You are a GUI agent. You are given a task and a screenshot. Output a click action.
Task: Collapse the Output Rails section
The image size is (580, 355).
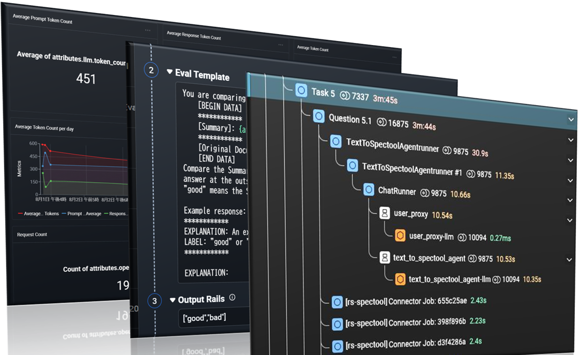click(172, 300)
